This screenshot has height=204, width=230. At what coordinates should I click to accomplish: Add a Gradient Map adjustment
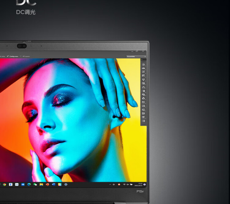pyautogui.click(x=144, y=121)
